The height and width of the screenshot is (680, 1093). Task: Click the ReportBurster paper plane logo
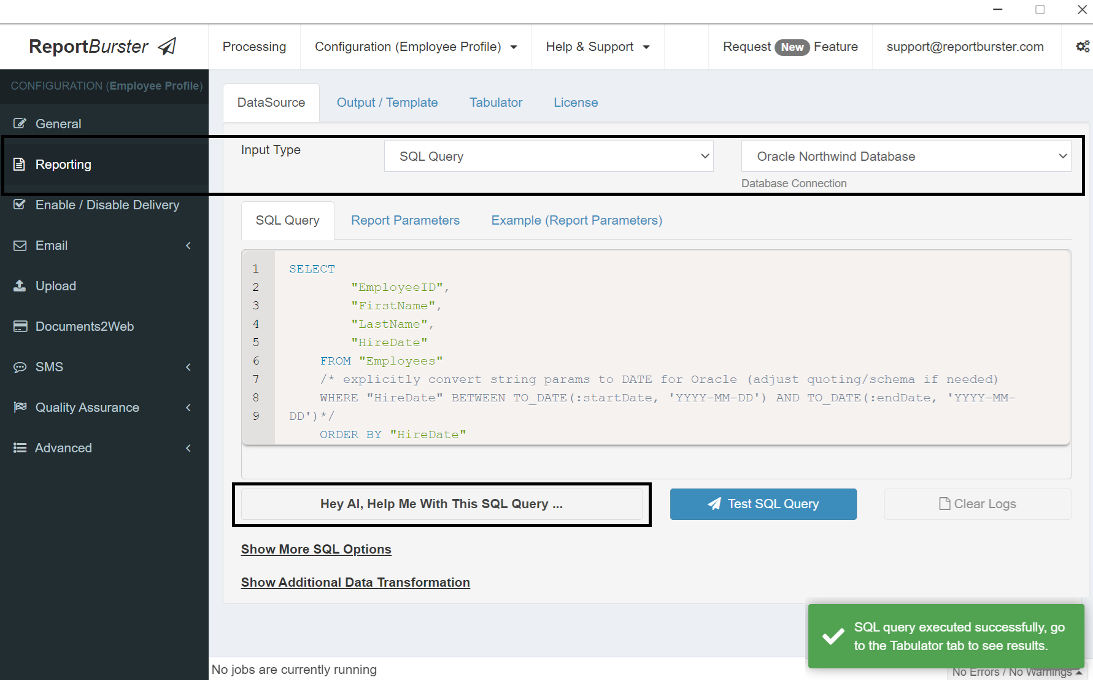pyautogui.click(x=166, y=45)
